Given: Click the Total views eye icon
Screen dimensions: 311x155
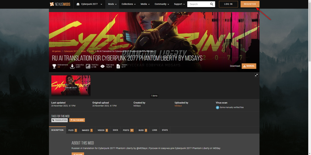Looking at the screenshot, I should [102, 66].
